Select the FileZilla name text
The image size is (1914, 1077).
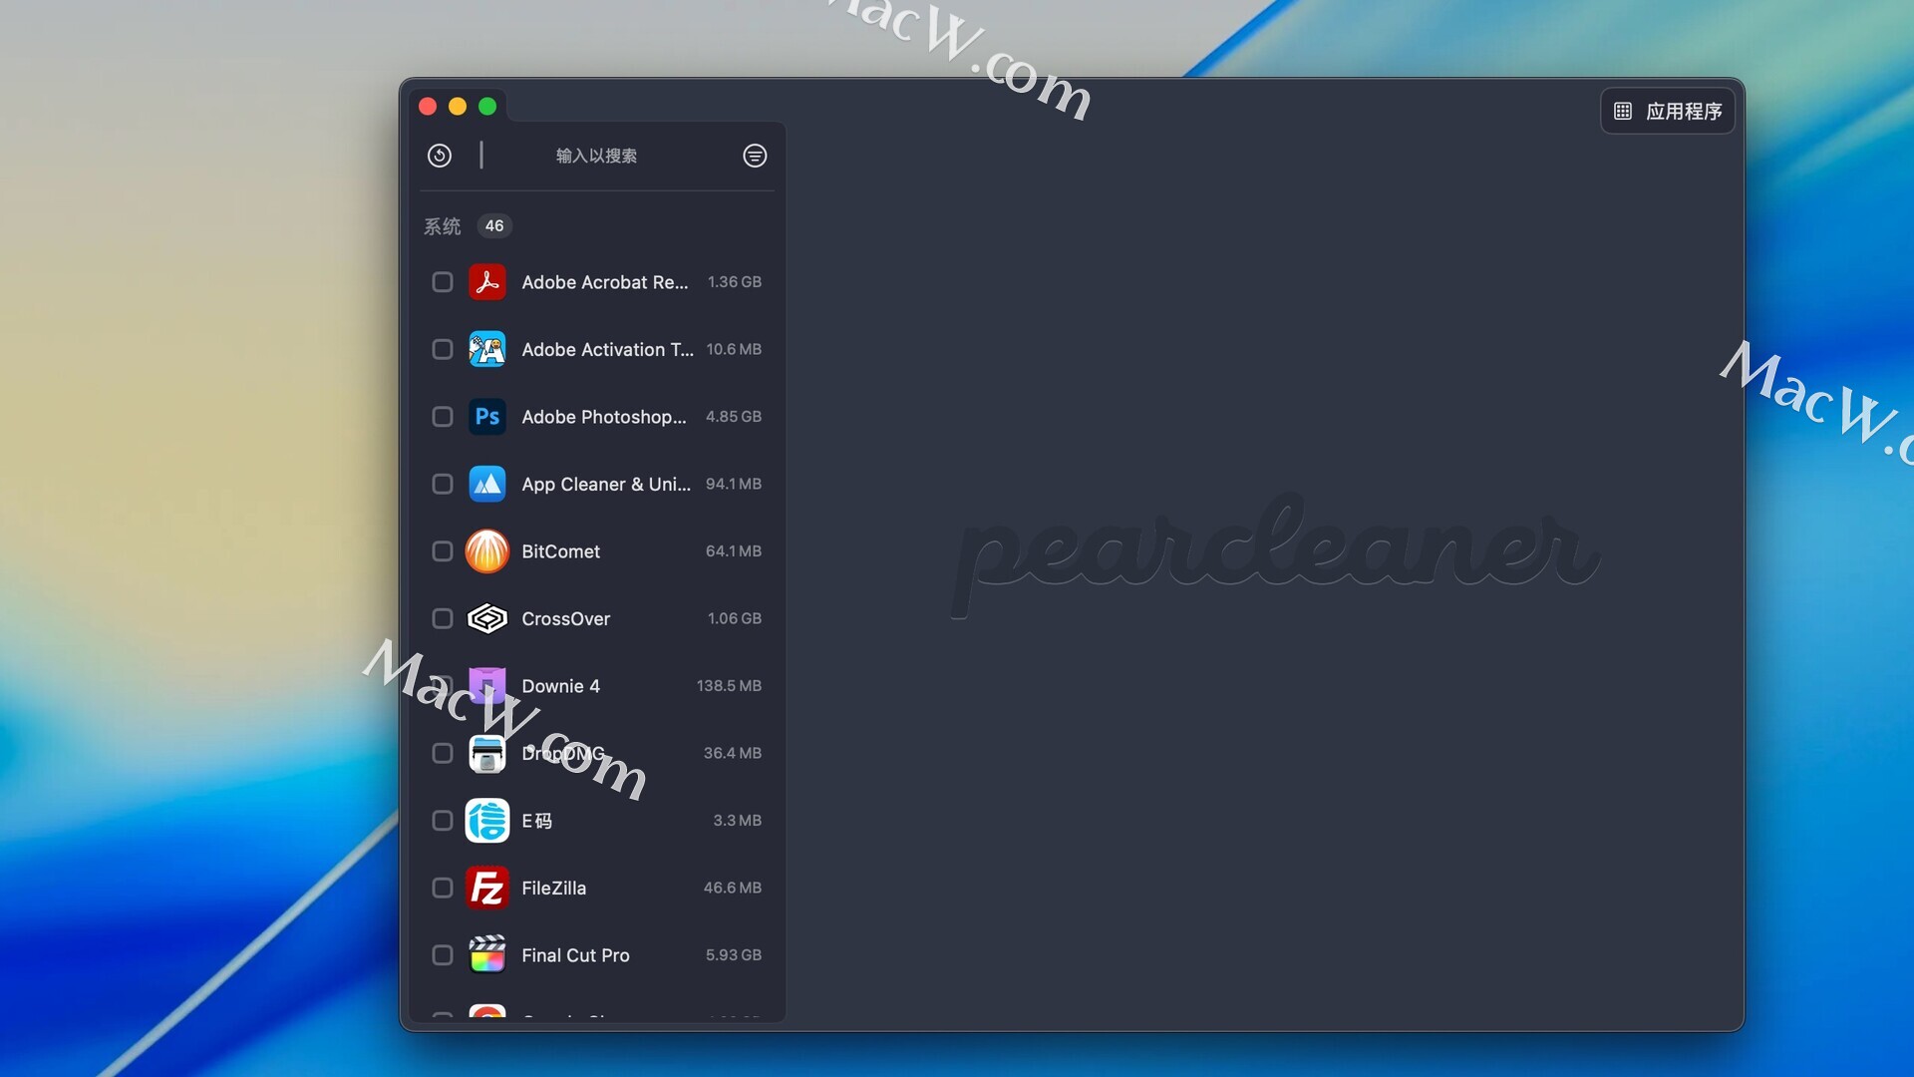click(554, 888)
